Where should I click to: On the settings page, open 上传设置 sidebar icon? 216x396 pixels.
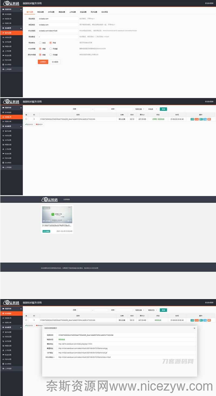click(3, 51)
